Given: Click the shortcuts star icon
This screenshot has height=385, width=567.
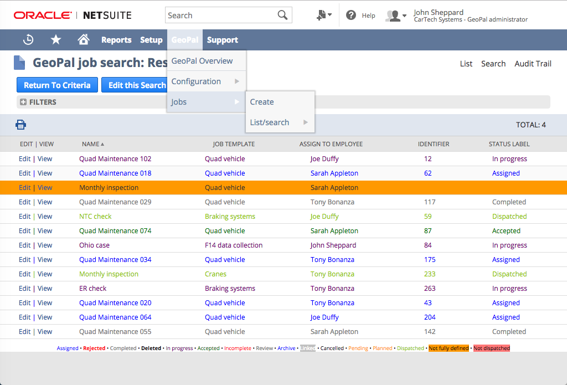Looking at the screenshot, I should [x=55, y=39].
